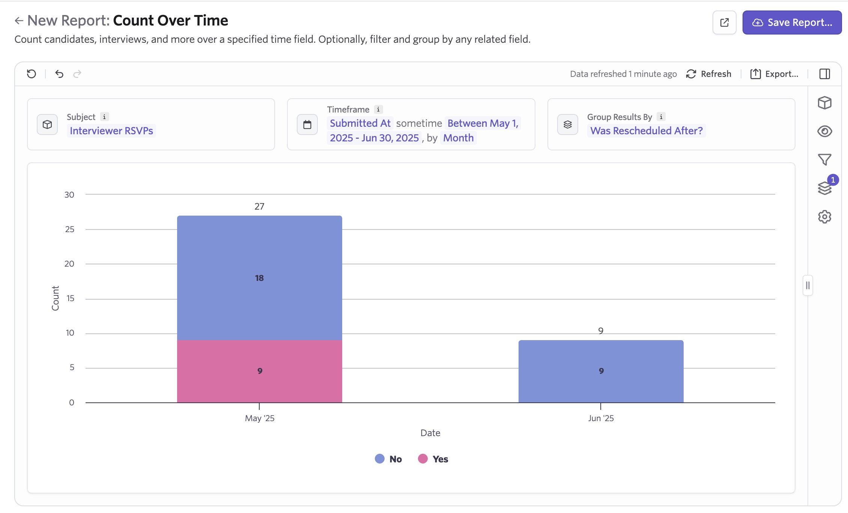Change the Was Rescheduled After? grouping
This screenshot has height=513, width=848.
(x=646, y=131)
